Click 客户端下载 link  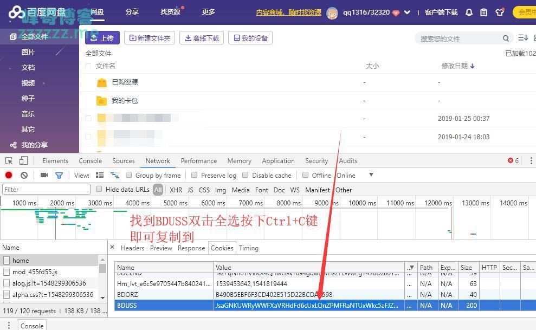click(x=441, y=12)
